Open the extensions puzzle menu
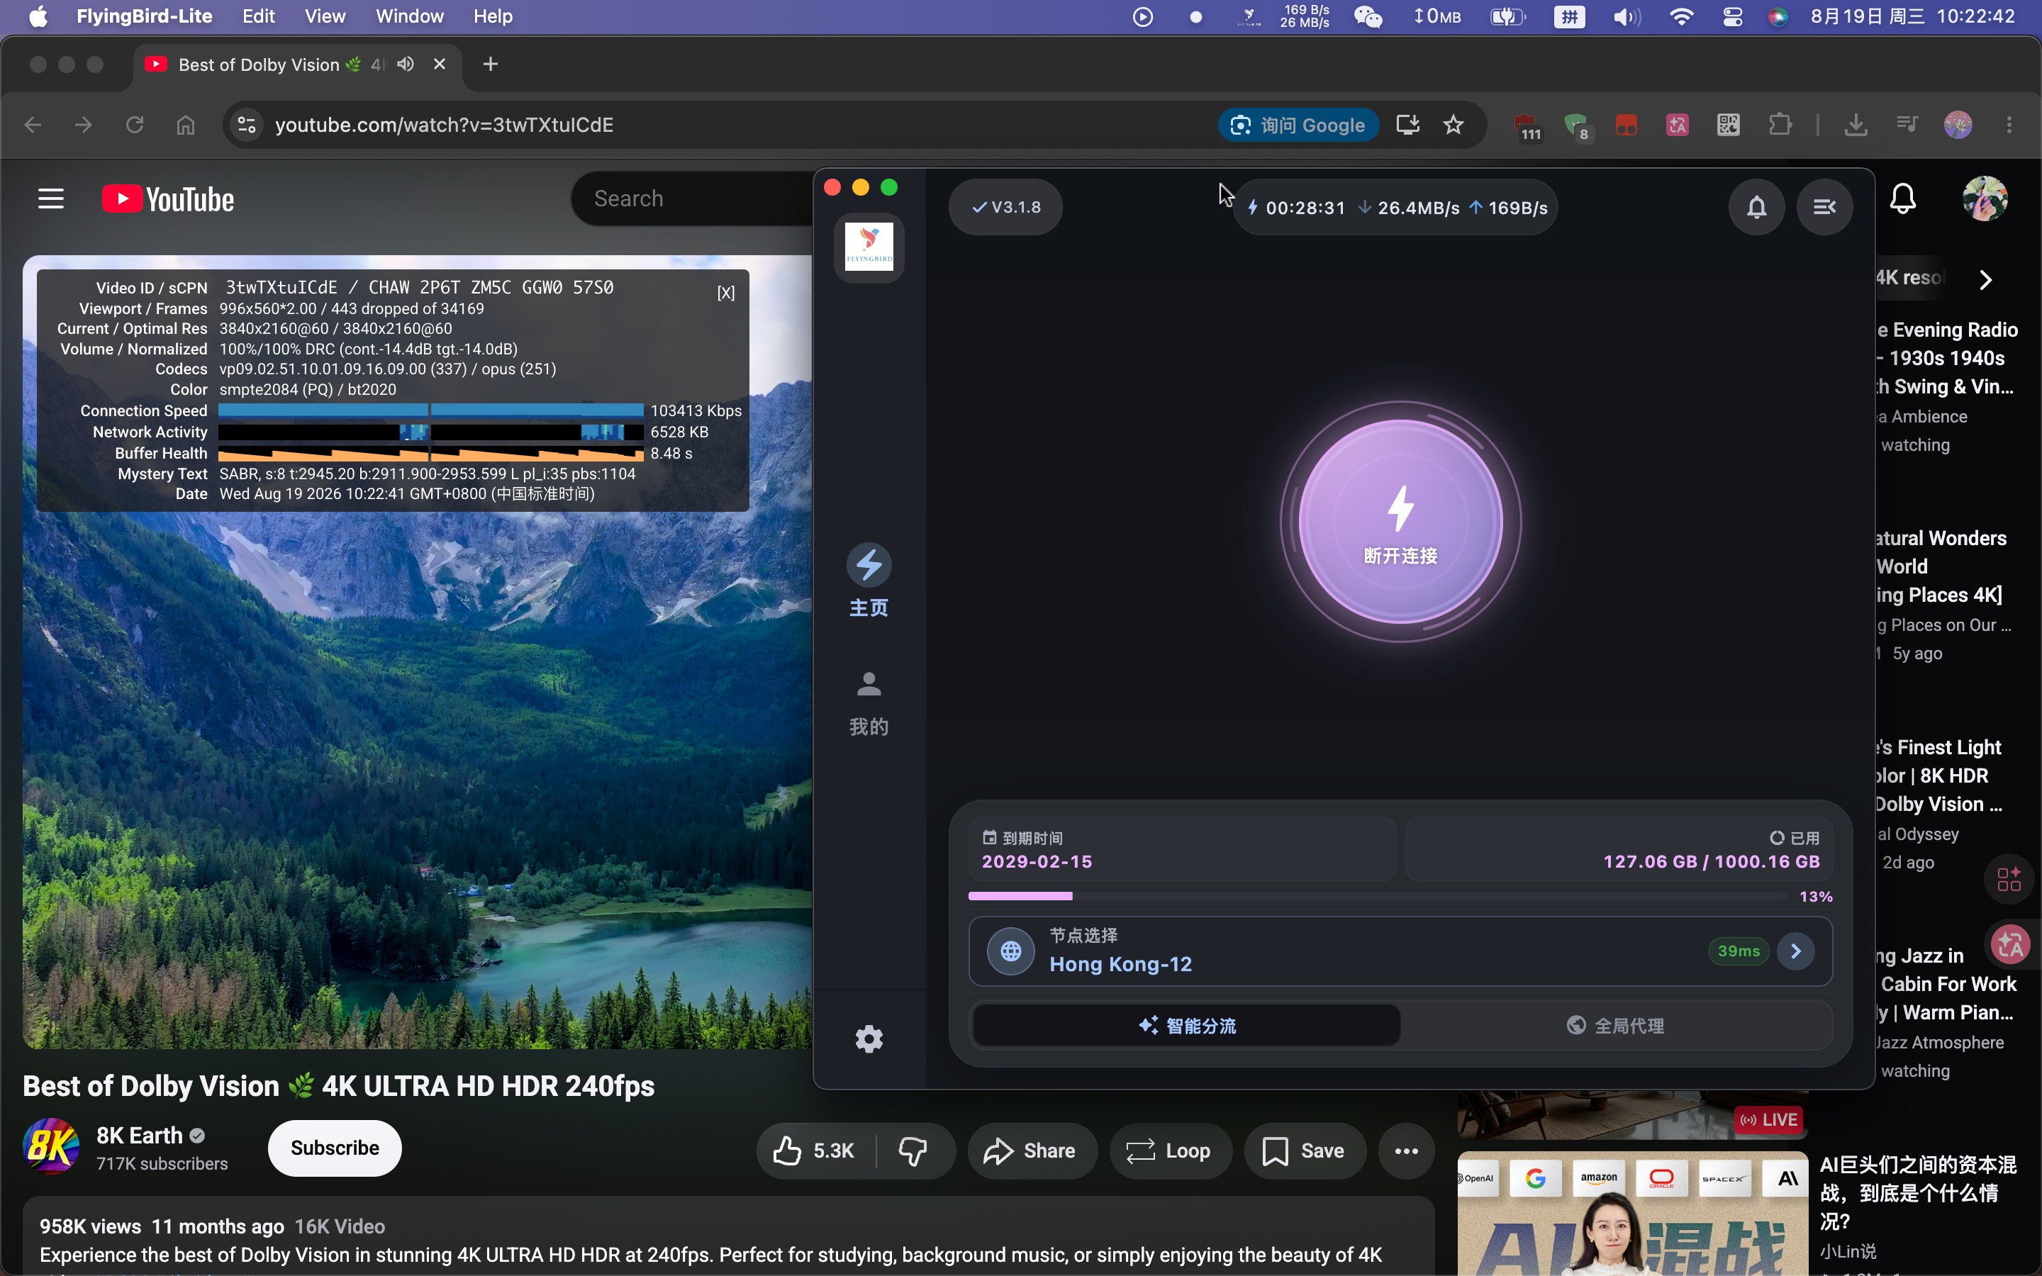Screen dimensions: 2042x1276 coord(1780,125)
